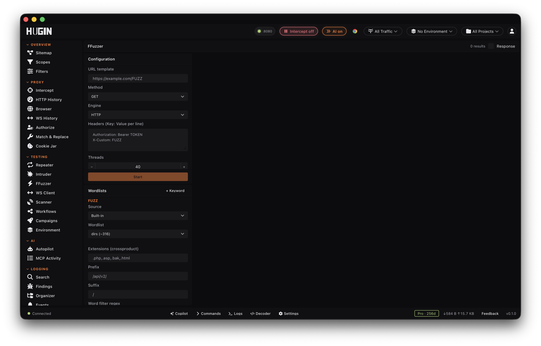Click the Scopes funnel icon

30,62
